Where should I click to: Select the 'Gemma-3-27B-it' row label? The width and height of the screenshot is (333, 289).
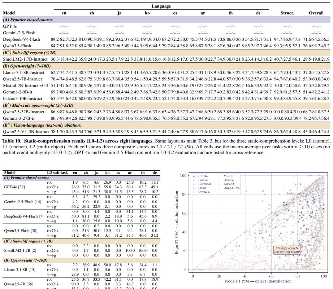click(x=19, y=118)
